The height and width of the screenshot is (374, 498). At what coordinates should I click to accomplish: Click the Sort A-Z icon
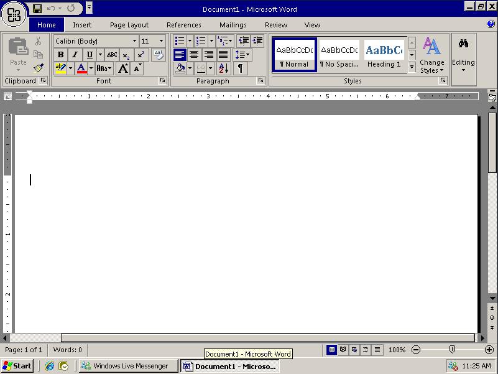point(224,68)
